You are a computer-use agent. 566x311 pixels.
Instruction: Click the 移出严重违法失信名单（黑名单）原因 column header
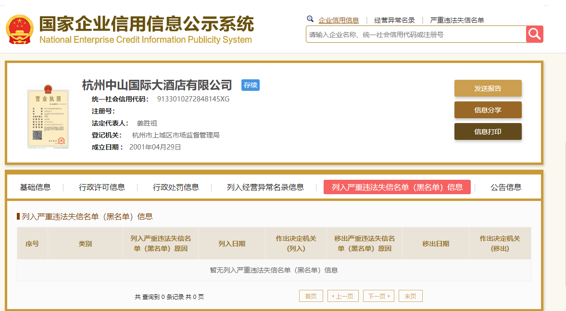click(365, 244)
